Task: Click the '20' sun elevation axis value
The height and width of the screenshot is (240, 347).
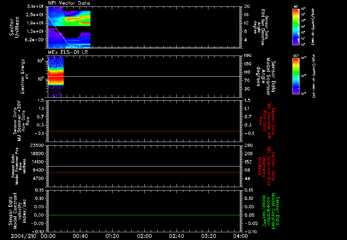Action: point(247,6)
